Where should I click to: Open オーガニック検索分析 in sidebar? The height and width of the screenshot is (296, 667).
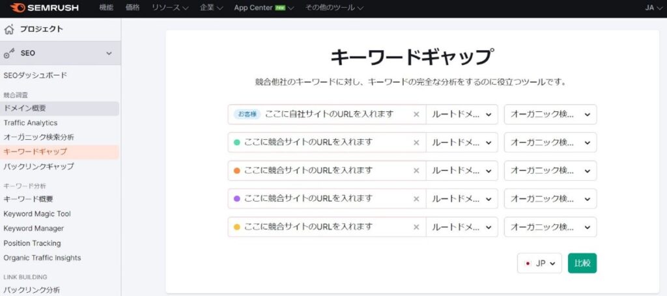(38, 137)
